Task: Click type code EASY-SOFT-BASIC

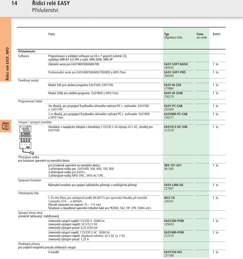Action: click(x=176, y=64)
